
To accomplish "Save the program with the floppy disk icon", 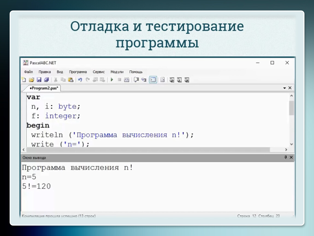I will pyautogui.click(x=39, y=80).
